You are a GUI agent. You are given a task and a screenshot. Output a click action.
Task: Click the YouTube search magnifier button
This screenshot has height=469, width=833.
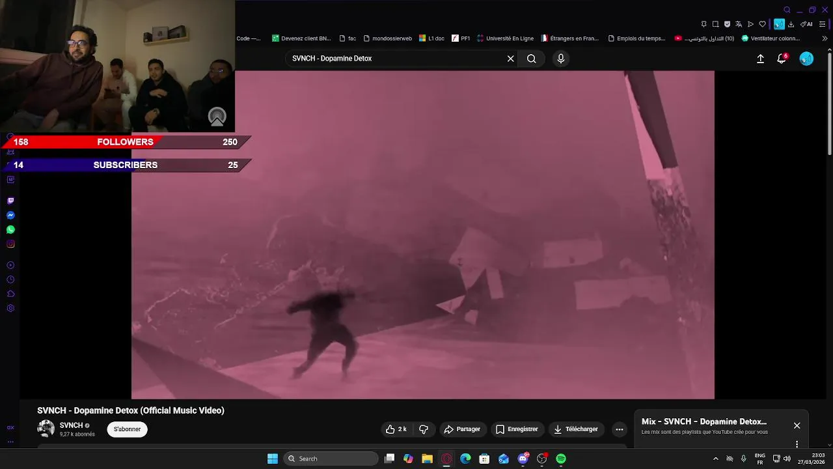coord(532,59)
